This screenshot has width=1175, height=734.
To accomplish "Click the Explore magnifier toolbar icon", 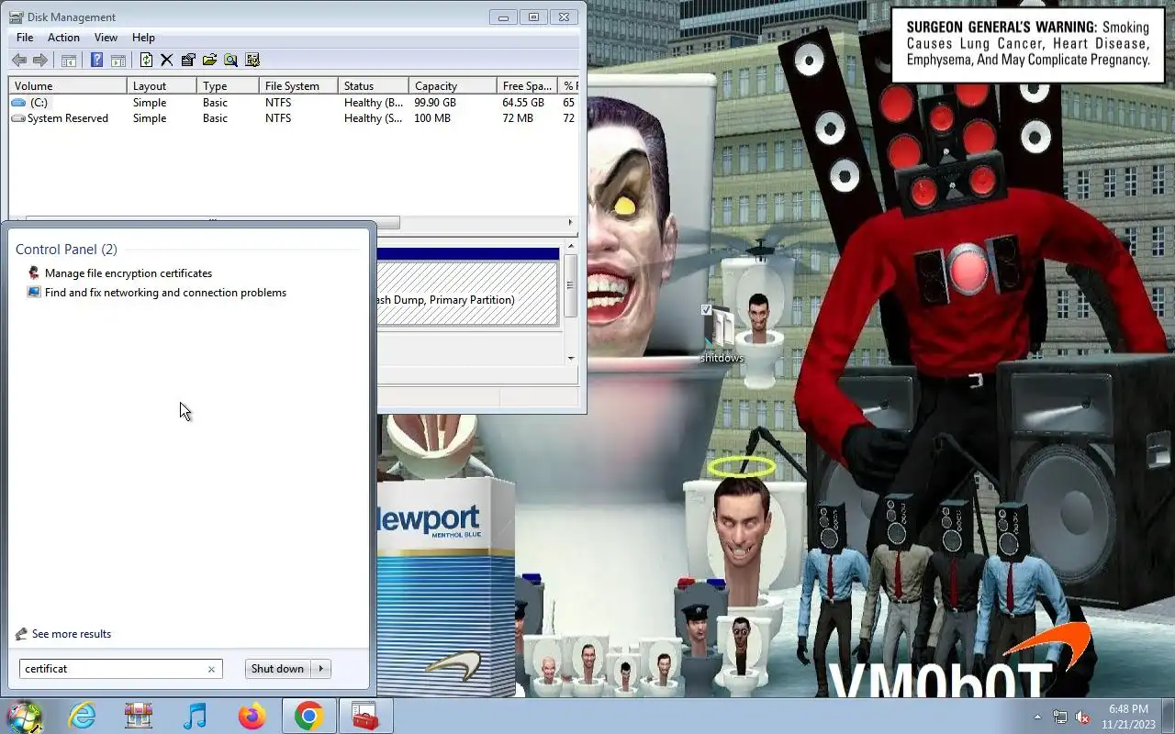I will [230, 61].
